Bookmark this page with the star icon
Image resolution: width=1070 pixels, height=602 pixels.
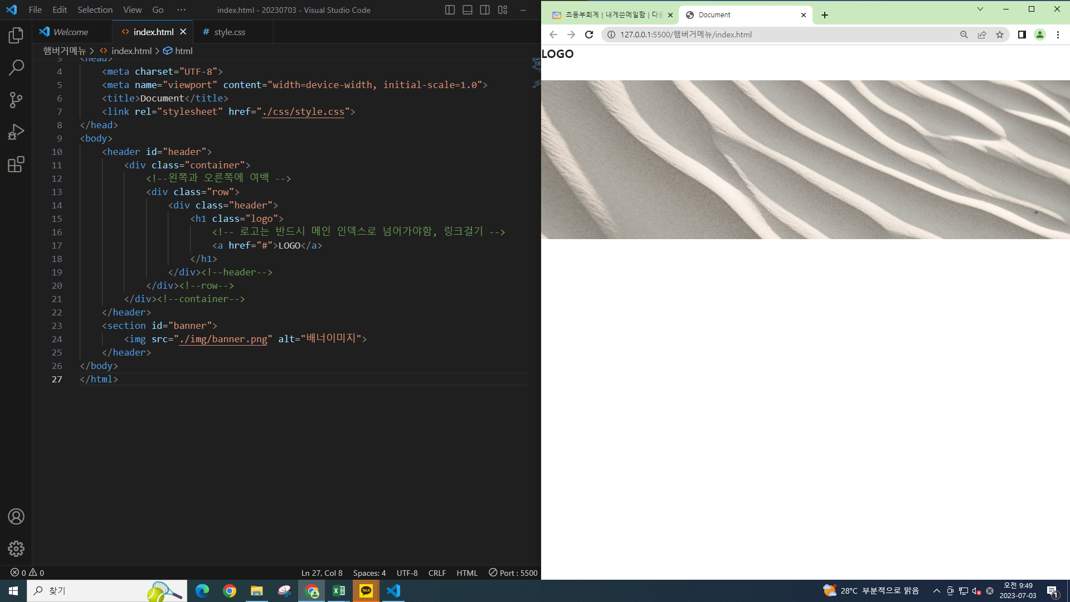(1000, 35)
